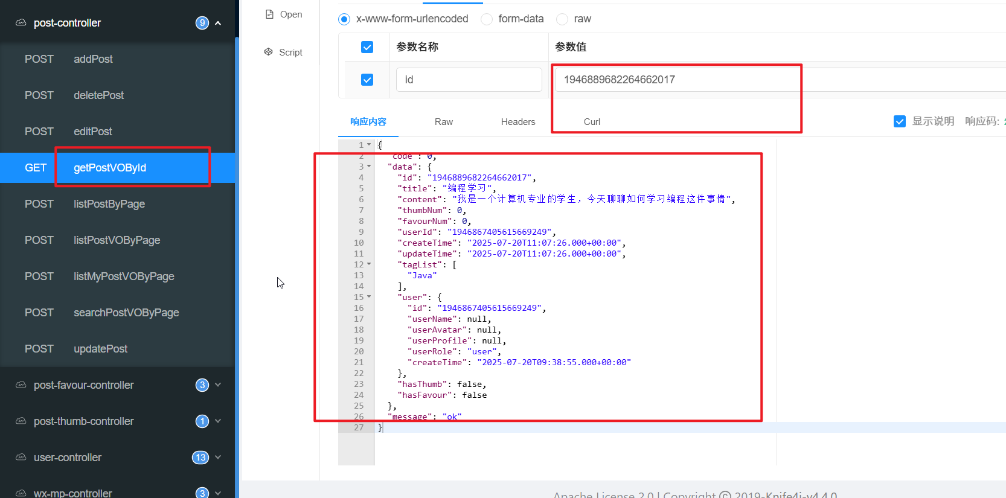The width and height of the screenshot is (1006, 498).
Task: Click the count badge on user-controller
Action: (200, 458)
